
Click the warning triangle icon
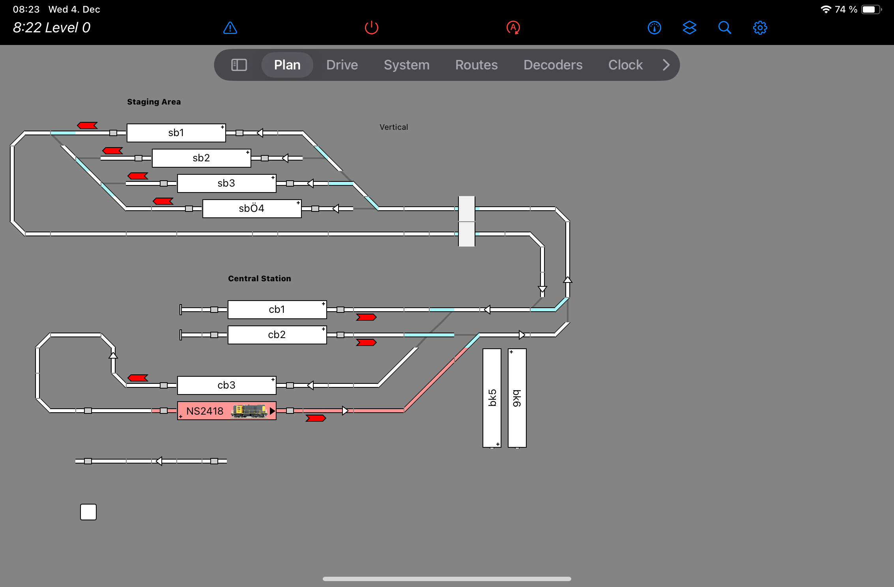coord(230,28)
